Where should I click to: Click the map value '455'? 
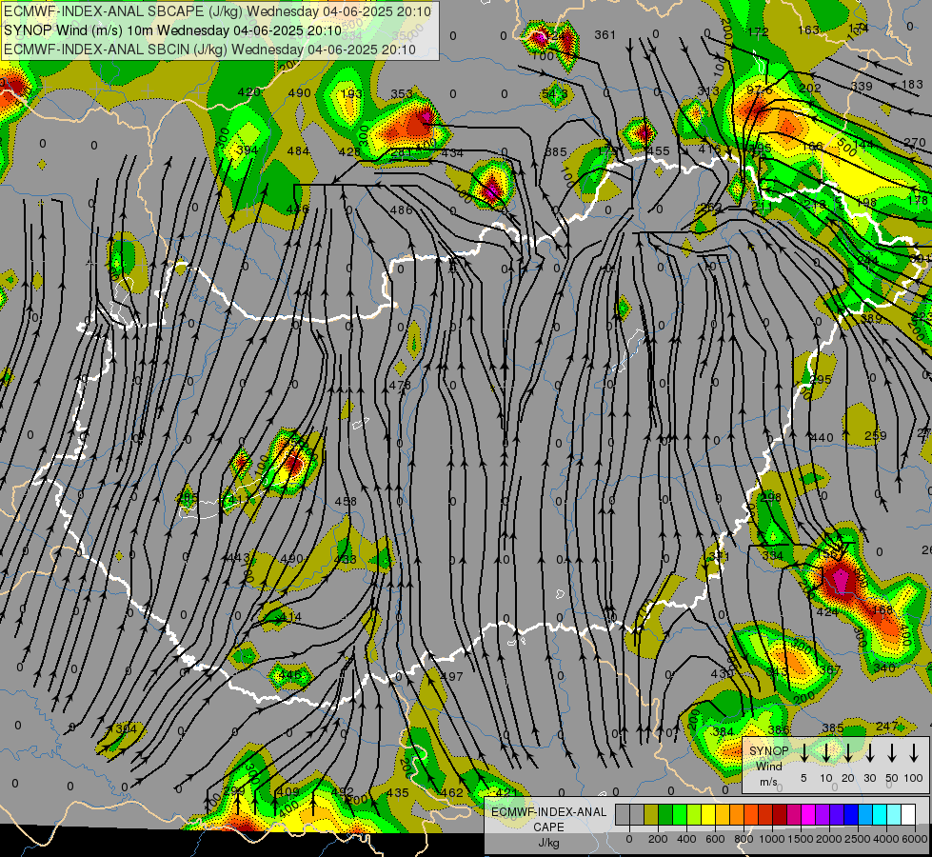[x=659, y=151]
